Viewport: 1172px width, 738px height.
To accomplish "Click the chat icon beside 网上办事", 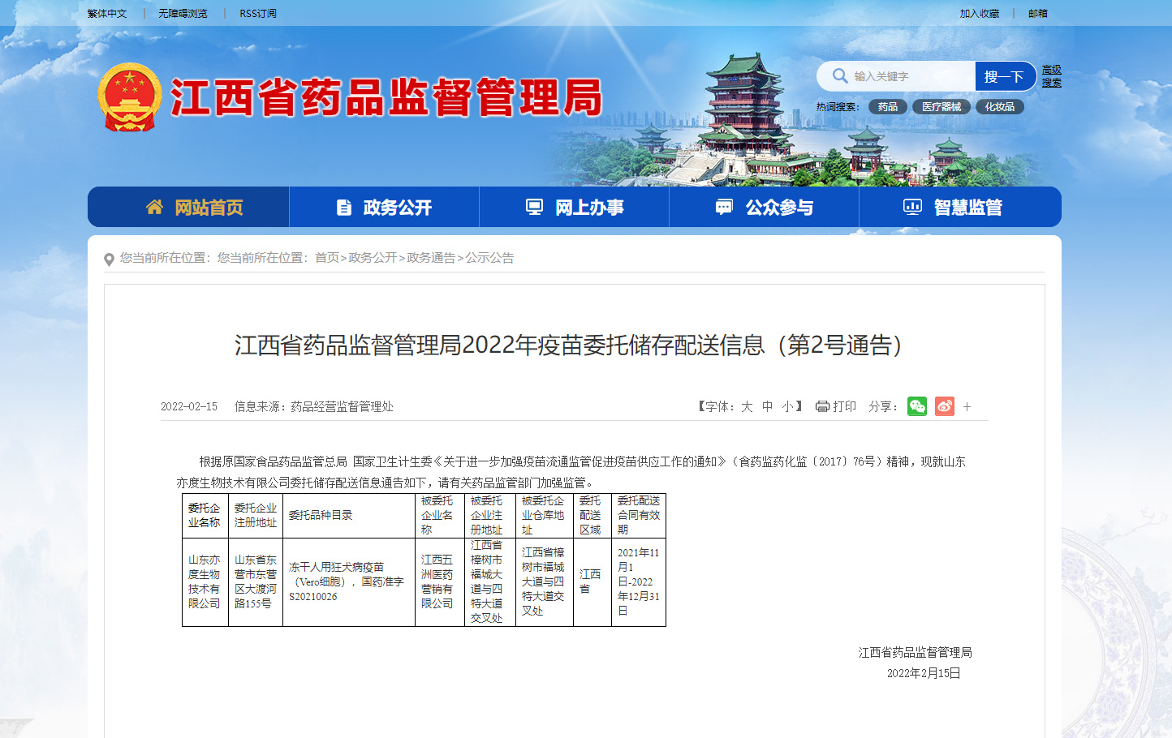I will (x=532, y=207).
